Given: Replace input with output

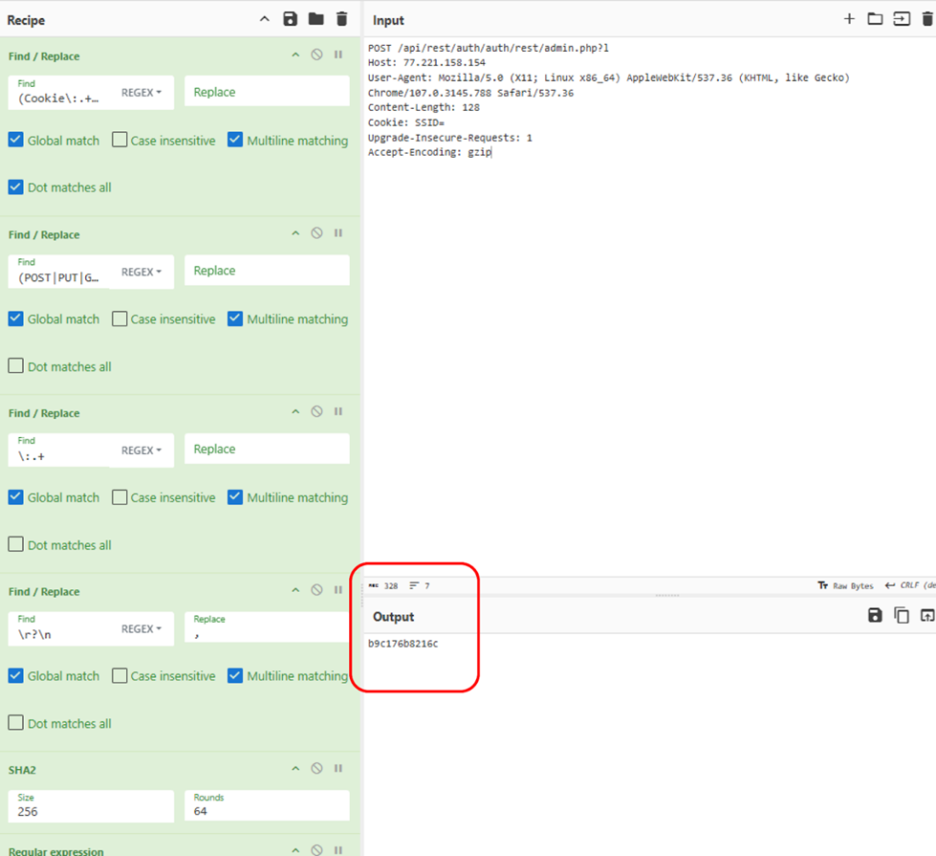Looking at the screenshot, I should (927, 615).
